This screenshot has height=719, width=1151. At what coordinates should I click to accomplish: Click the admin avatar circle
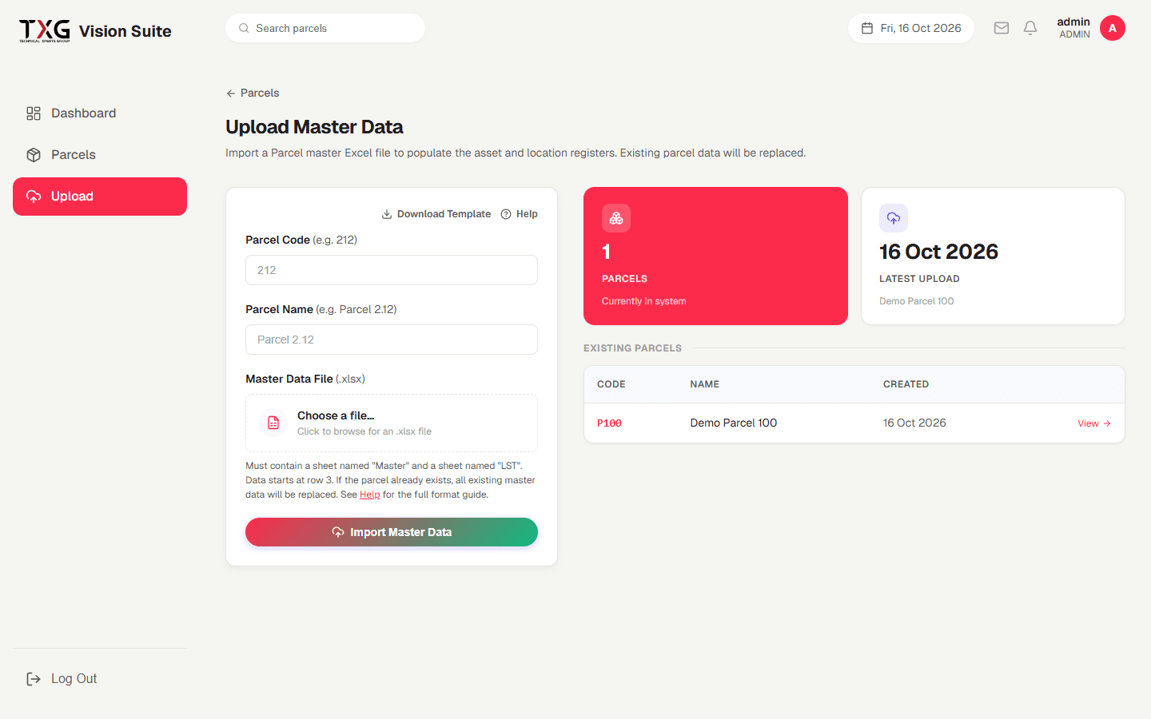pos(1113,28)
